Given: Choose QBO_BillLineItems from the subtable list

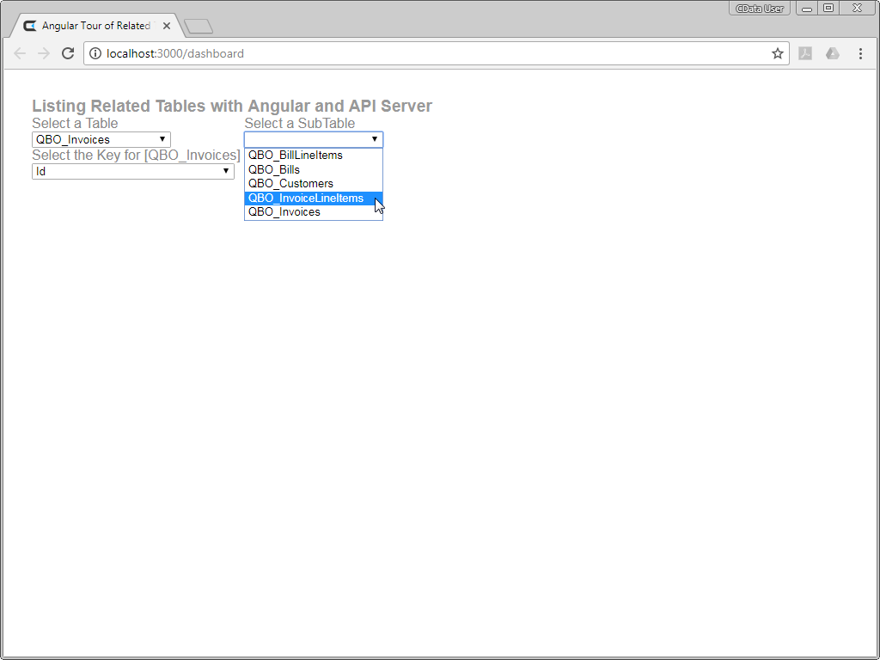Looking at the screenshot, I should click(x=296, y=156).
